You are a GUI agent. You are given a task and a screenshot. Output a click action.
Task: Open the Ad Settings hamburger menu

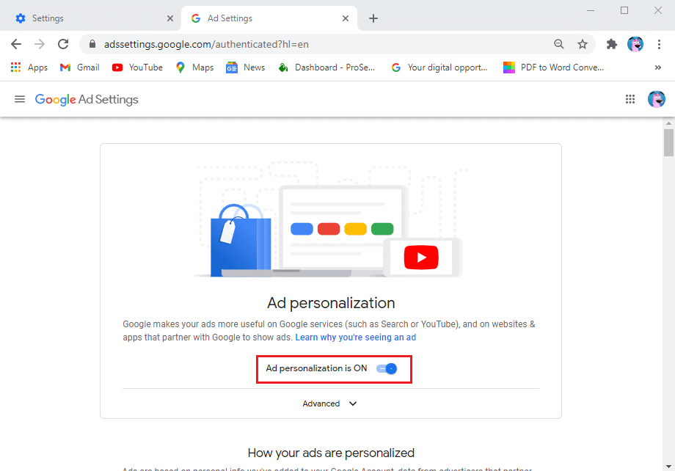[x=19, y=98]
